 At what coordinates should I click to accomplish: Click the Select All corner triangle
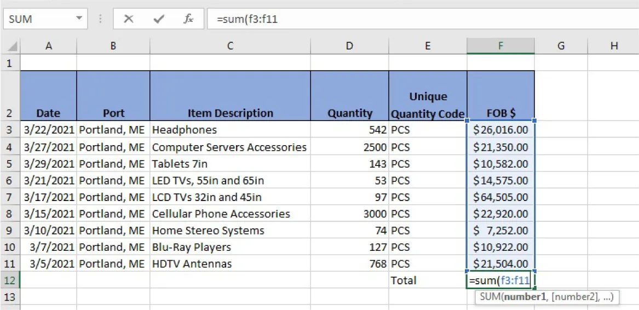pyautogui.click(x=11, y=47)
